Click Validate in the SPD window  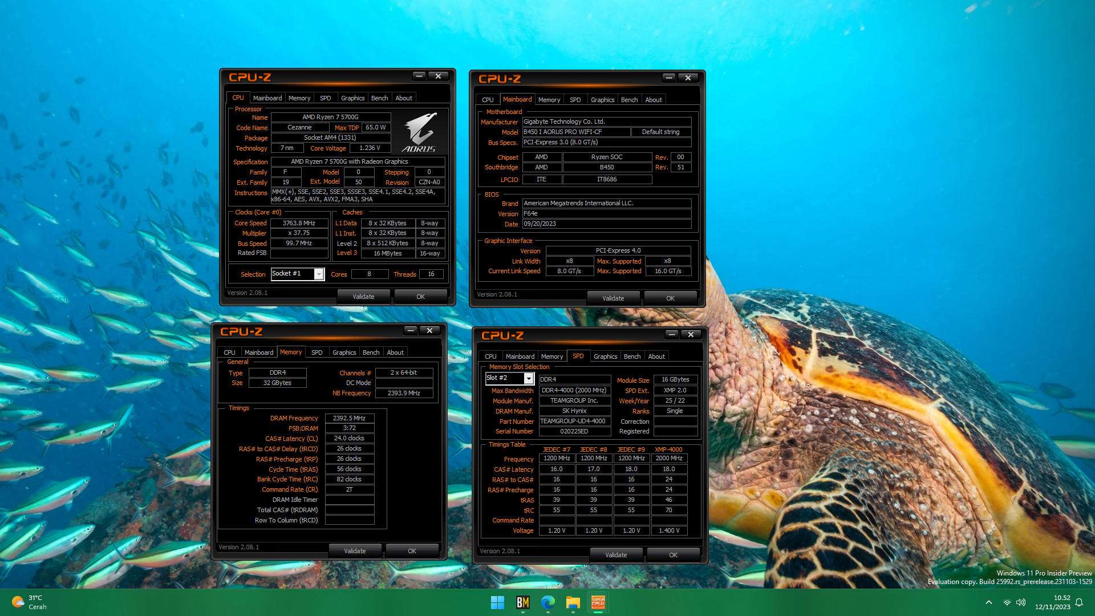coord(616,555)
